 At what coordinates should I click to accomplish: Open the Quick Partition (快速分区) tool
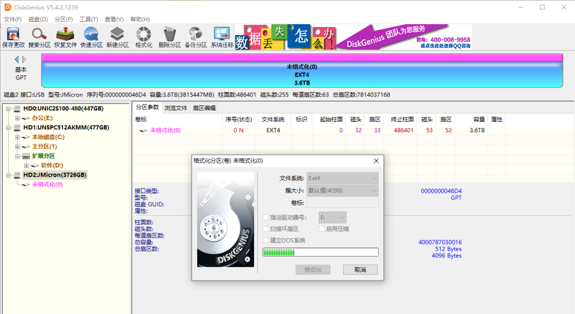click(91, 37)
